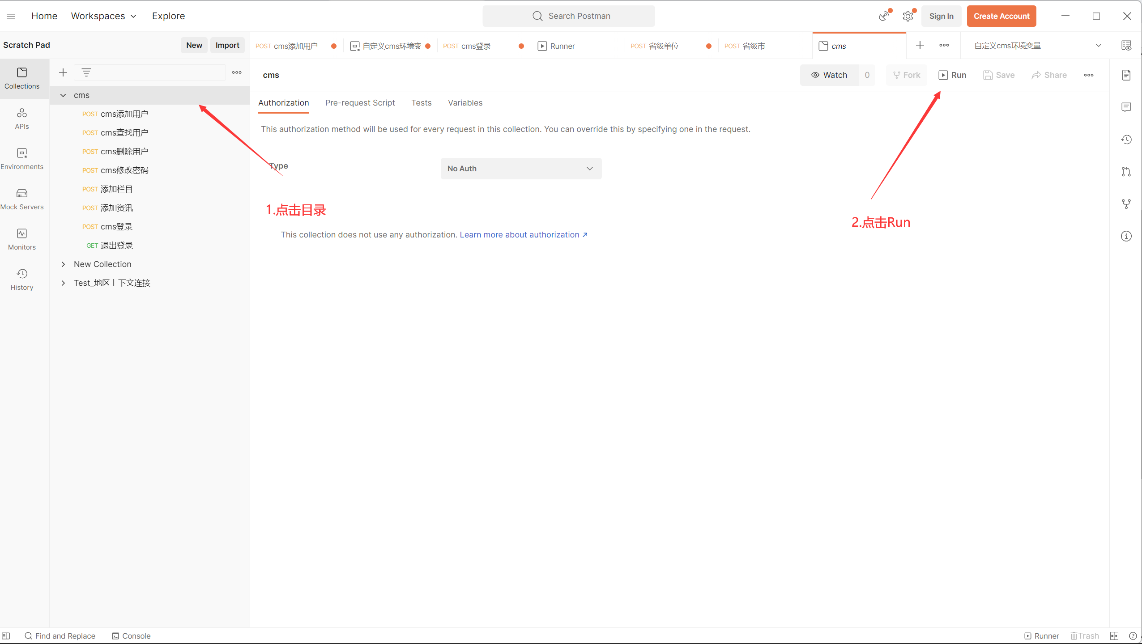
Task: Toggle the two-pane view icon
Action: tap(1114, 636)
